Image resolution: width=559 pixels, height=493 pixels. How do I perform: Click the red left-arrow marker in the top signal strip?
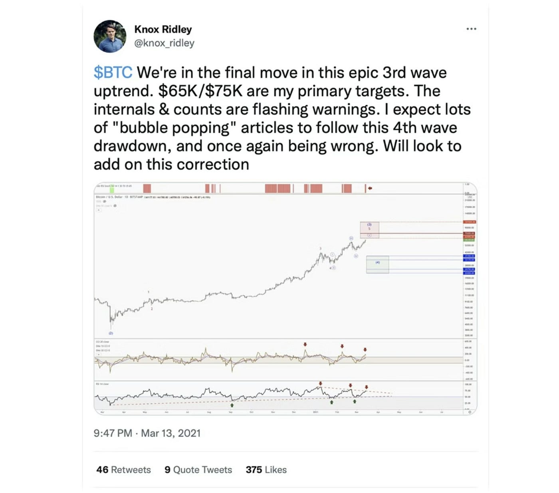371,187
